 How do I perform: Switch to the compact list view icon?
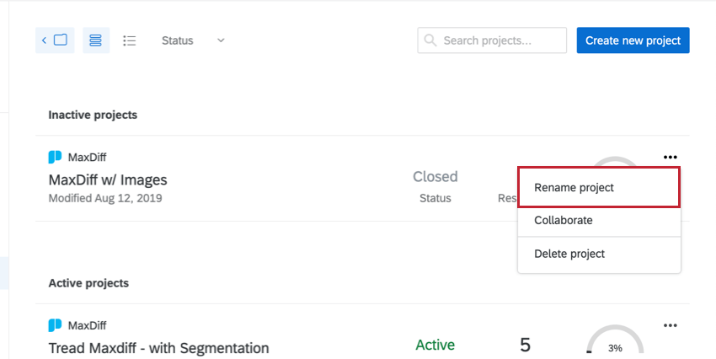click(130, 40)
